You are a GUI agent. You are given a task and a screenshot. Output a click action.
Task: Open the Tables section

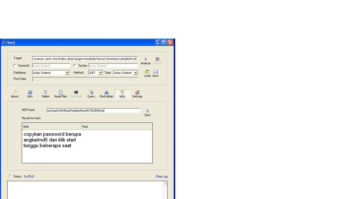point(45,94)
